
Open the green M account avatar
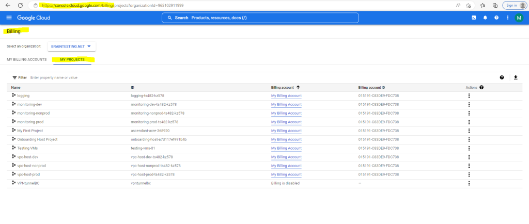pos(519,18)
